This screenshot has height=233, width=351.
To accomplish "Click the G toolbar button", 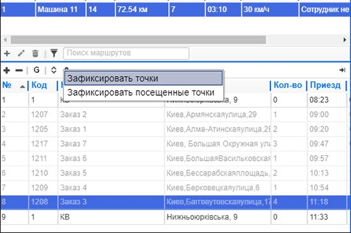I will tap(36, 70).
